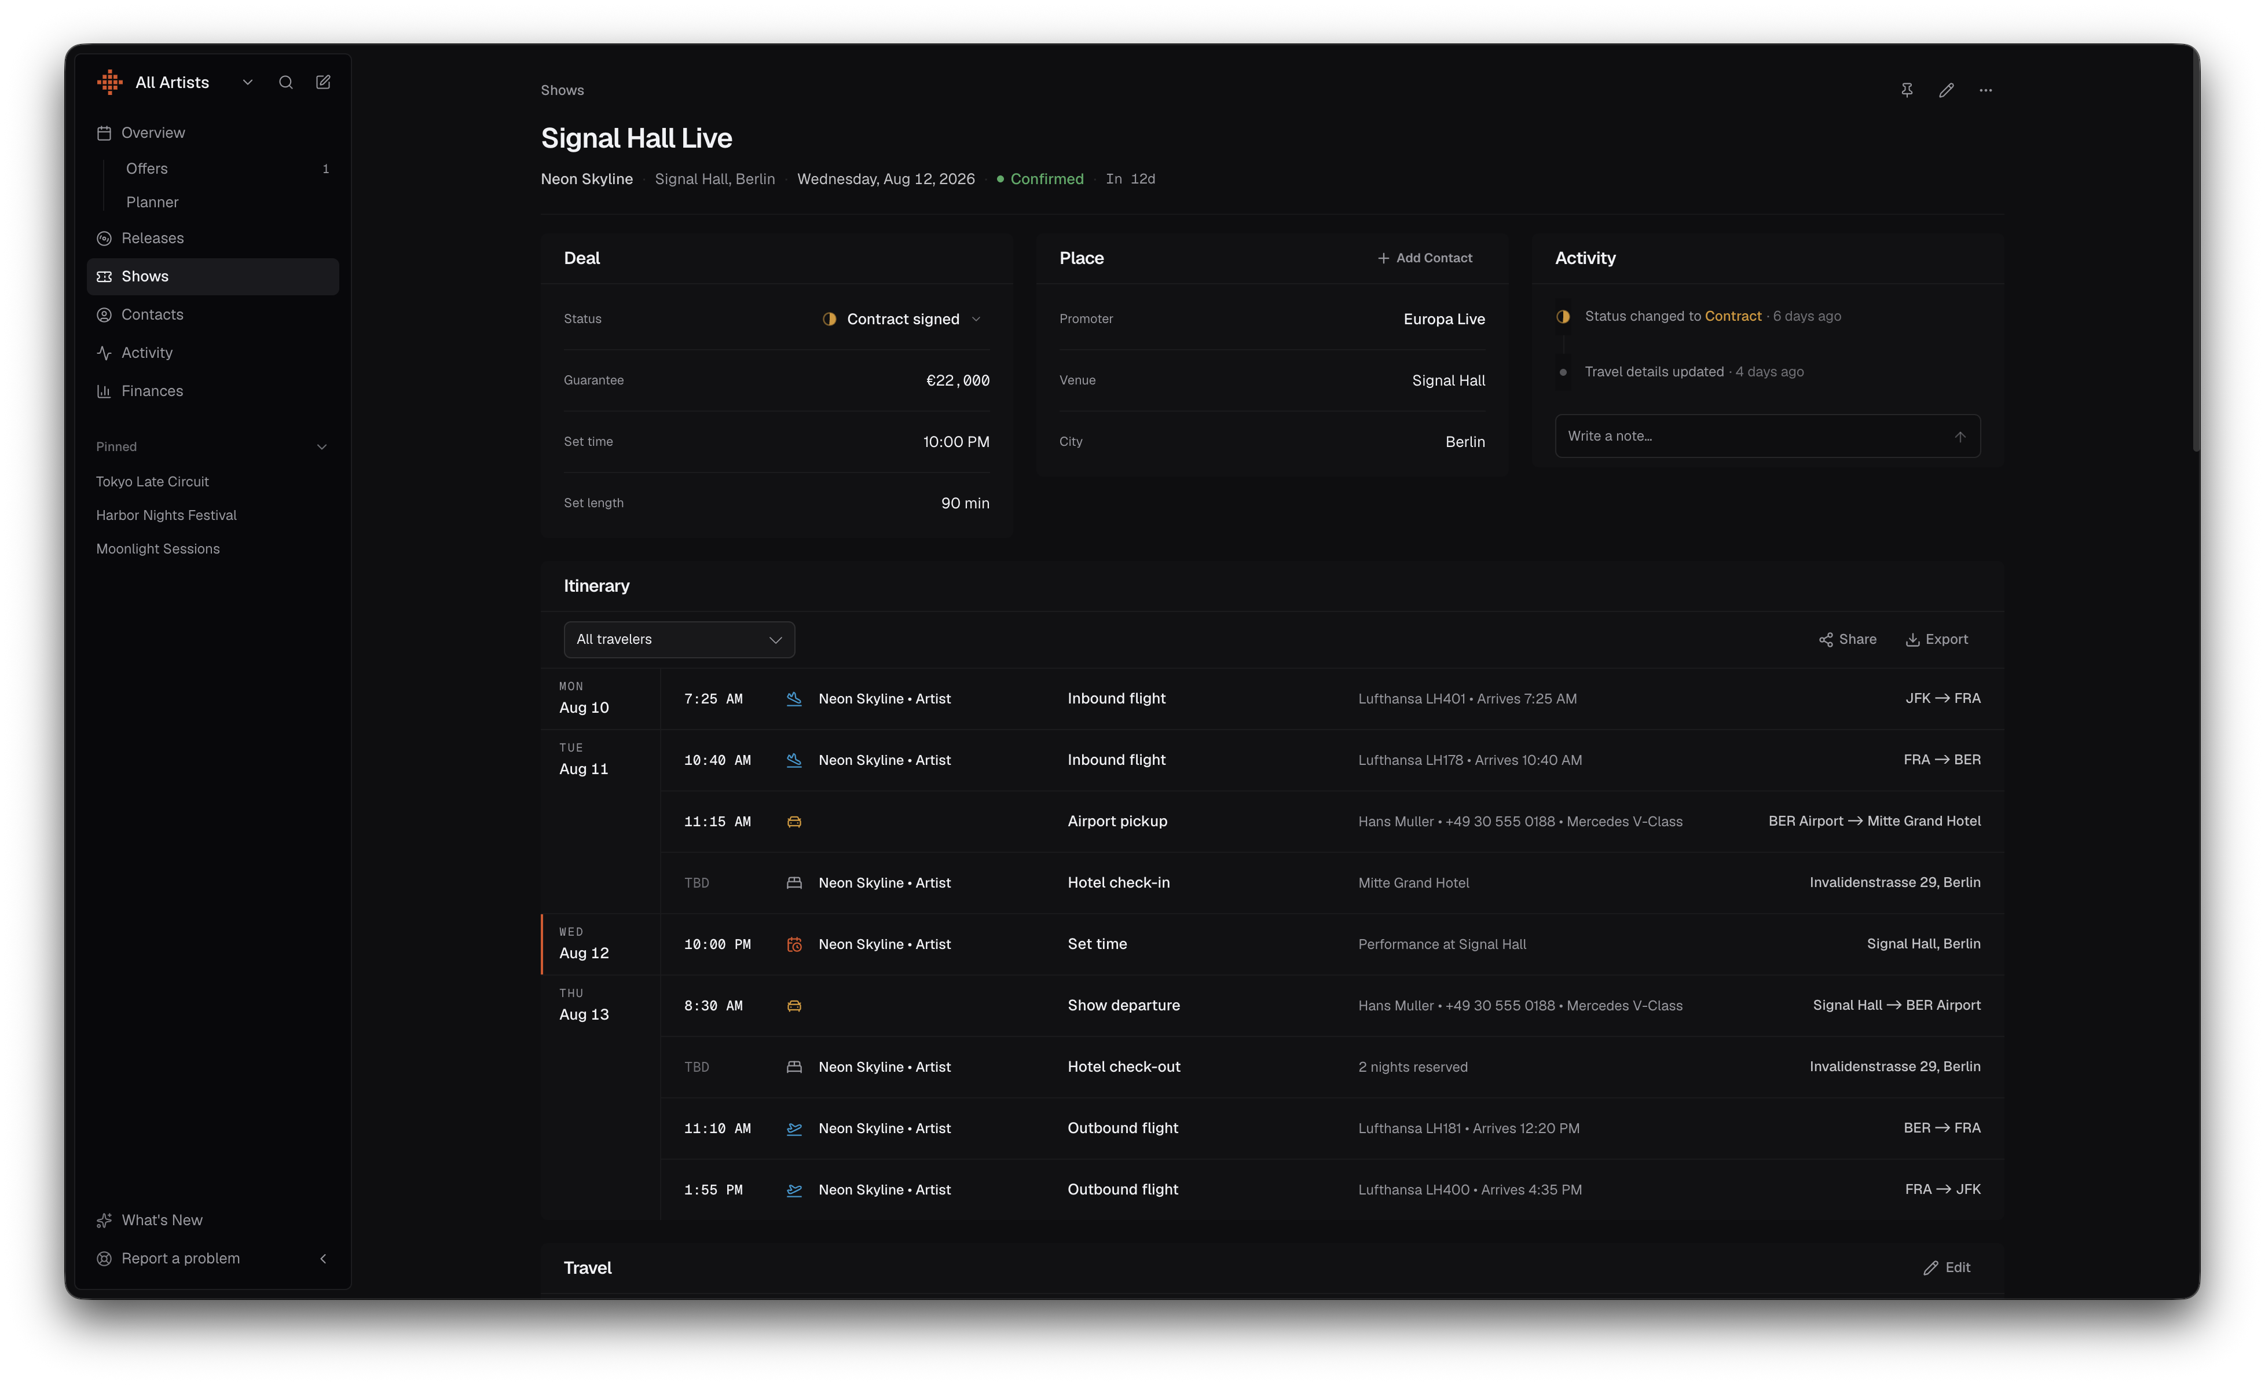The width and height of the screenshot is (2265, 1385).
Task: Submit the note with arrow-up icon
Action: tap(1960, 437)
